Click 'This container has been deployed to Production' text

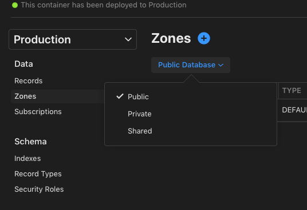click(104, 5)
